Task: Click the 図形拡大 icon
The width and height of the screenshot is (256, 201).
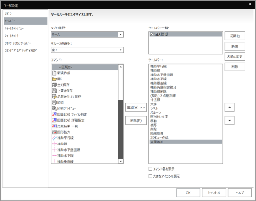Action: tap(54, 132)
